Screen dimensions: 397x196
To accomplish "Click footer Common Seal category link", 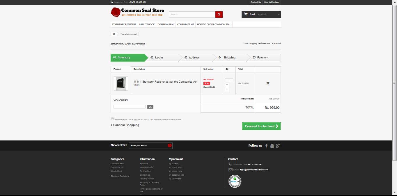I will (117, 164).
